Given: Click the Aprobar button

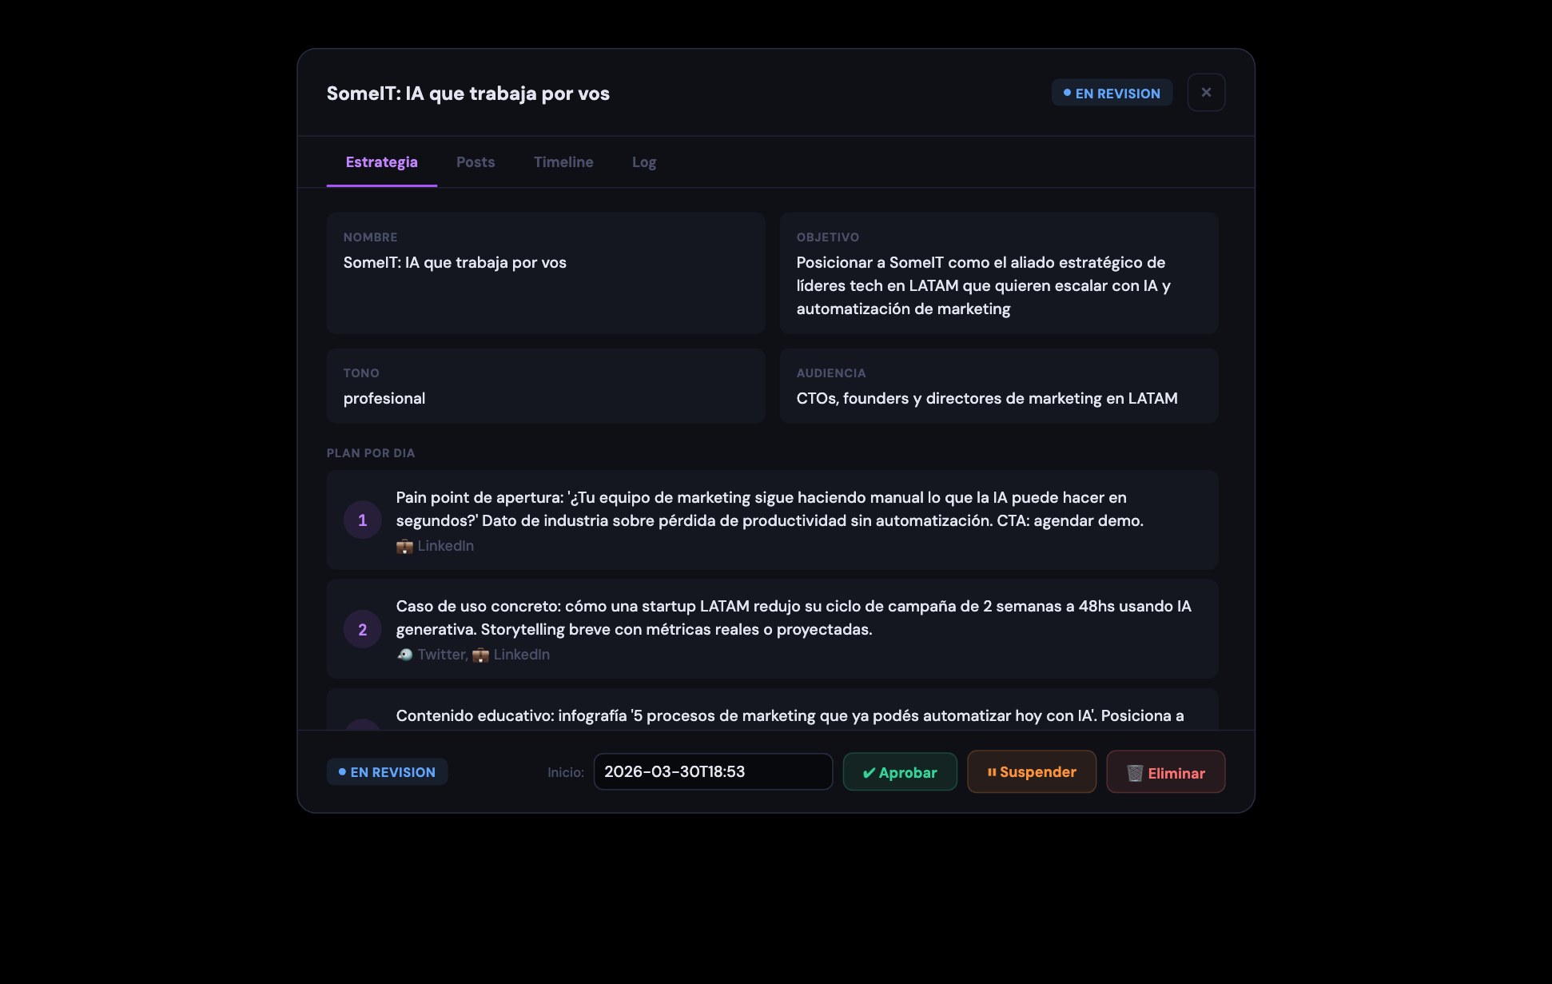Looking at the screenshot, I should click(x=900, y=772).
